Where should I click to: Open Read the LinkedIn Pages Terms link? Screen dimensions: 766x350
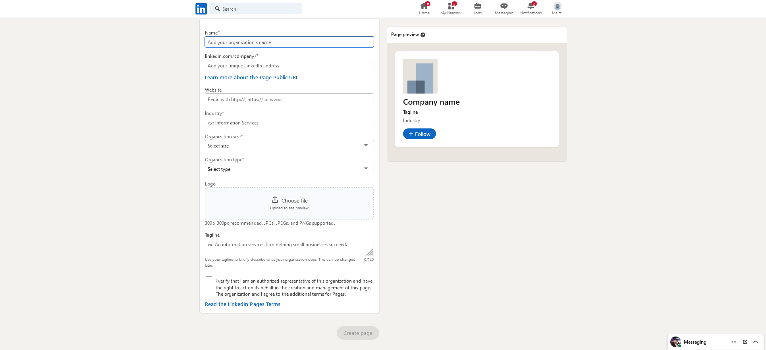242,304
